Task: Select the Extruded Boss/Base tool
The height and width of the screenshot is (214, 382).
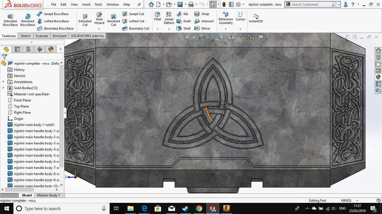Action: click(10, 20)
